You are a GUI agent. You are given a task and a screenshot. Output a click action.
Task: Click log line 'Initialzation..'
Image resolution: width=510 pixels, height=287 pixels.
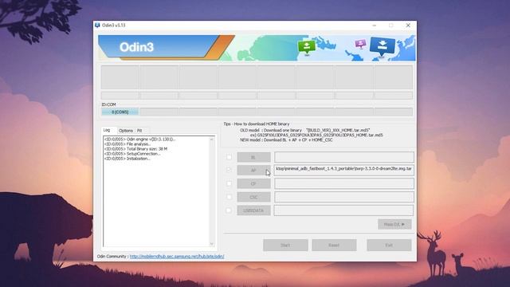click(x=127, y=159)
